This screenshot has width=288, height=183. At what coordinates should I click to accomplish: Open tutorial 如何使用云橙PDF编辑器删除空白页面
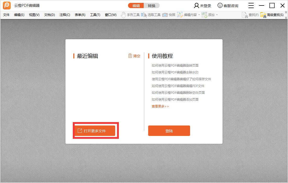(x=178, y=93)
